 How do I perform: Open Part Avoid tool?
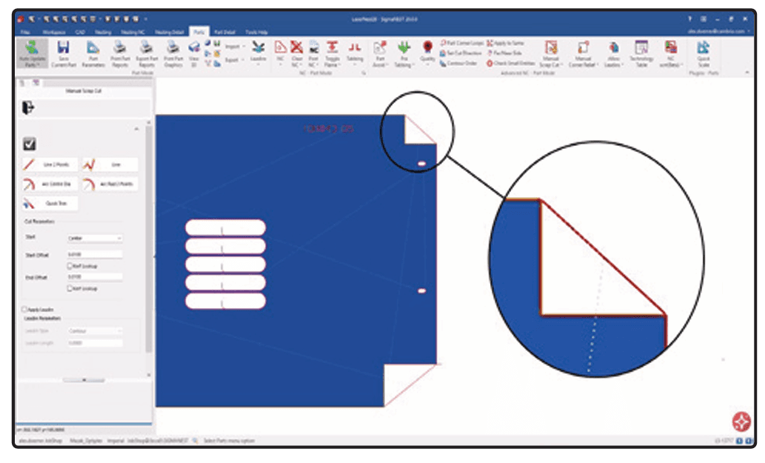point(380,53)
